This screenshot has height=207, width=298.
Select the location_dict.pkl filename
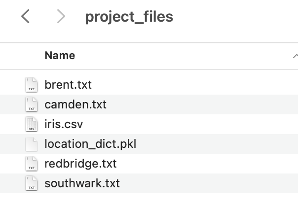pos(90,144)
